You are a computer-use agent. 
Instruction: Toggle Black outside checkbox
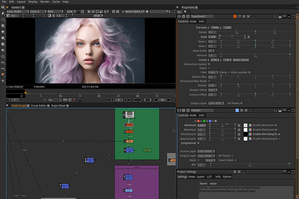click(x=249, y=72)
